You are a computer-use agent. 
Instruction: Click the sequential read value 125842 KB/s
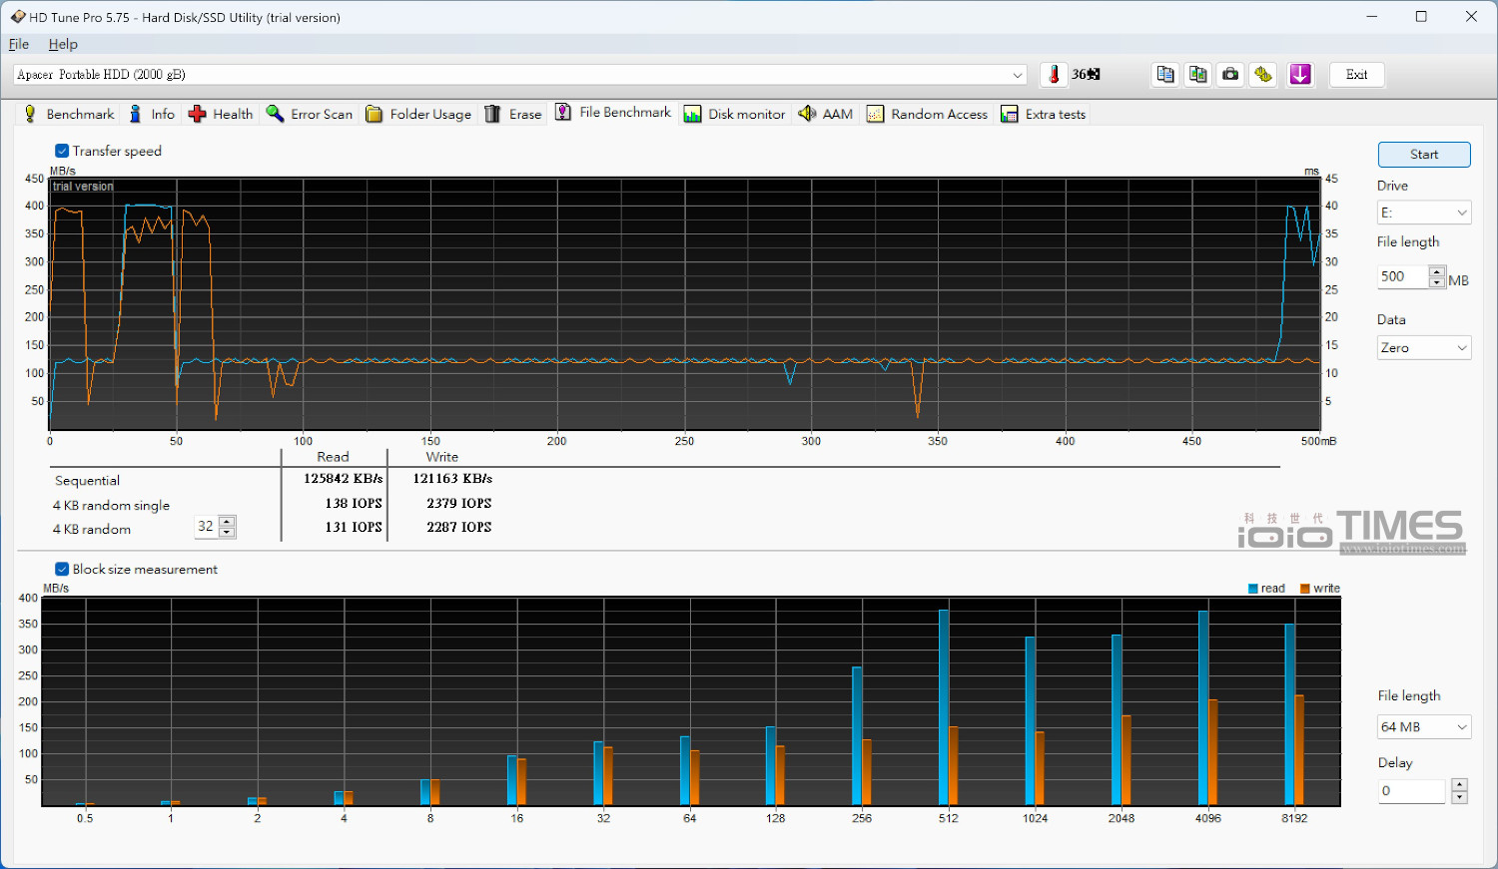pos(343,479)
